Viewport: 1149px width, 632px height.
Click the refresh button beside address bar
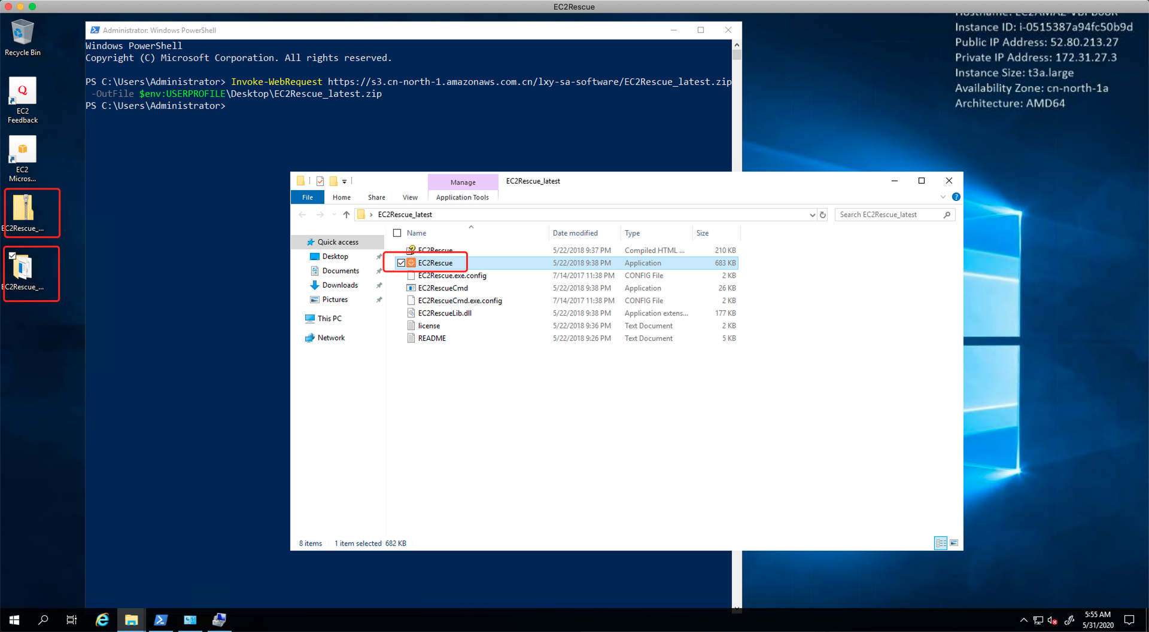[x=823, y=215]
